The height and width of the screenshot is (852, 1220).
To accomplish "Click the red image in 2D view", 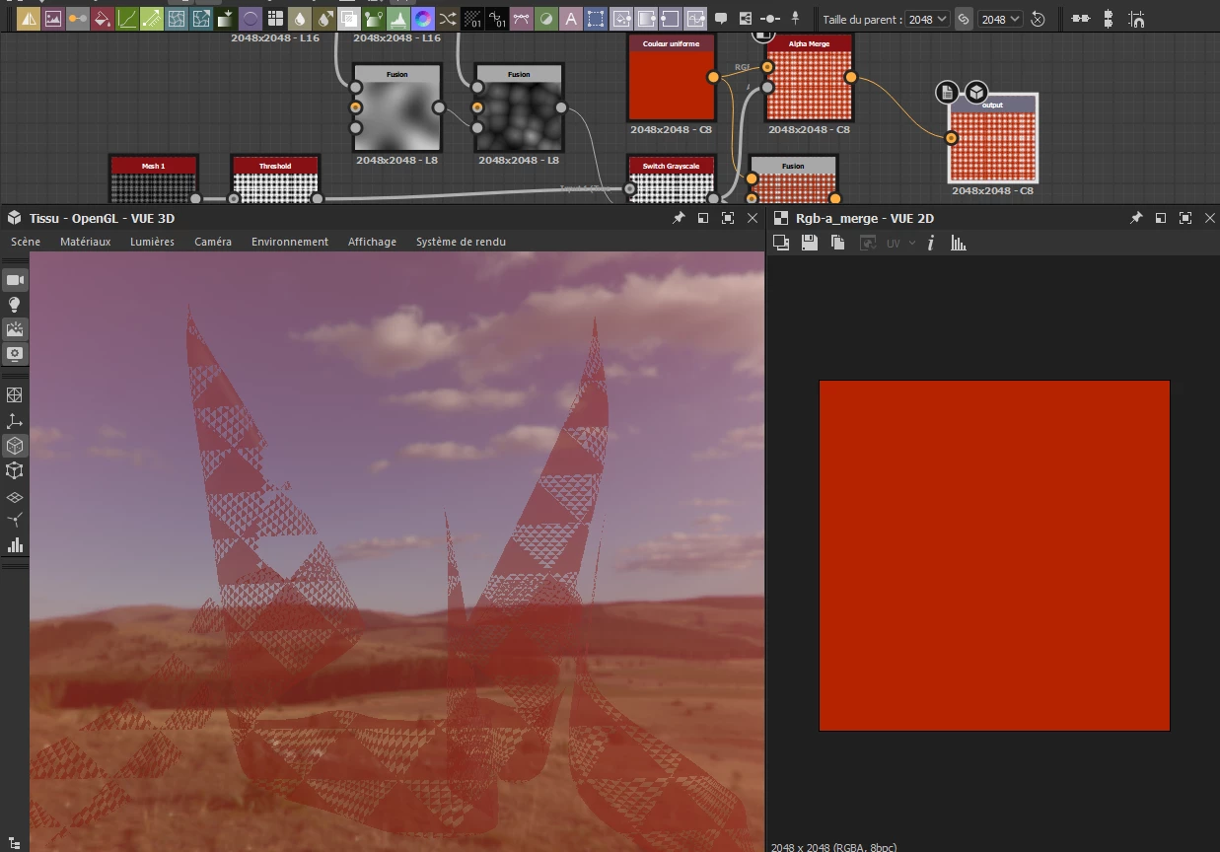I will click(x=994, y=555).
